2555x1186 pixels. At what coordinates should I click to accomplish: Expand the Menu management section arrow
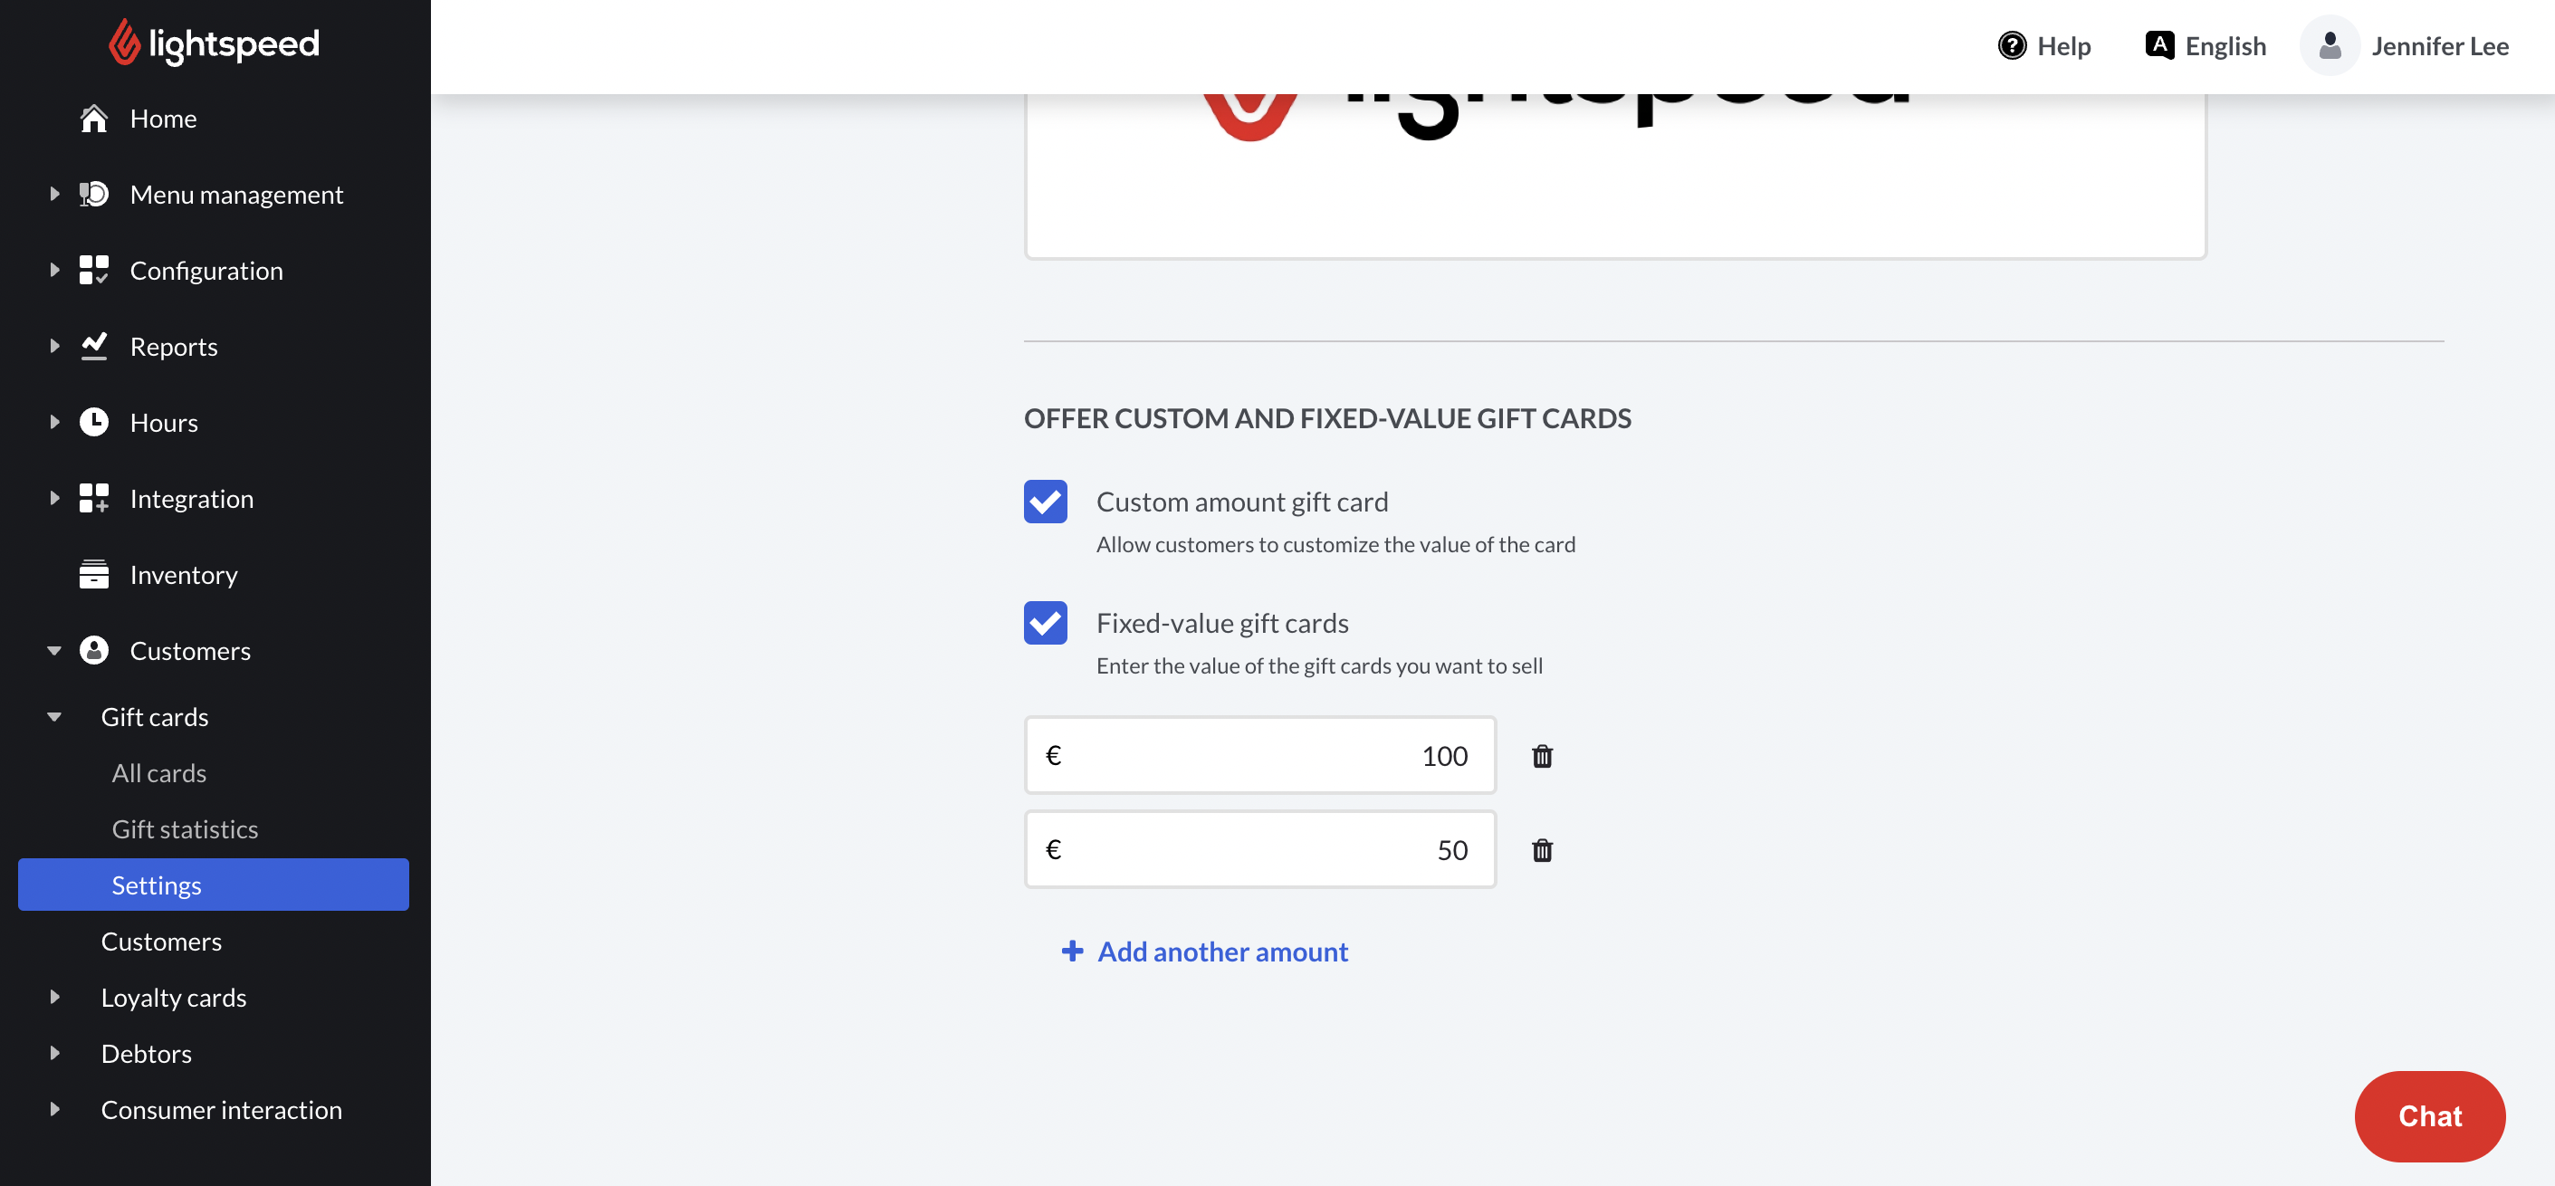[x=54, y=195]
